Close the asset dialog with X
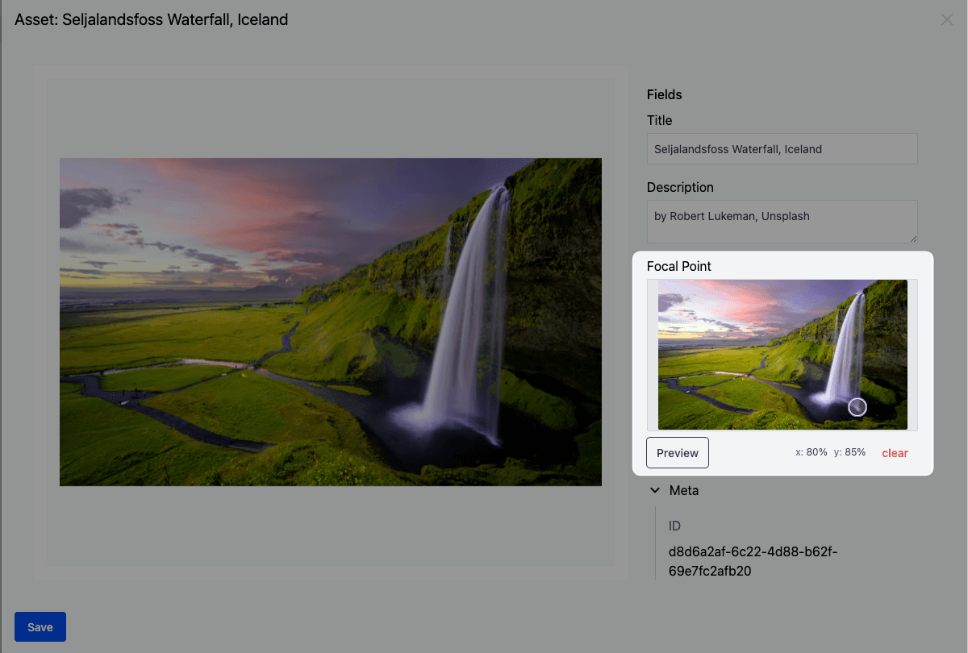This screenshot has height=653, width=968. click(947, 19)
